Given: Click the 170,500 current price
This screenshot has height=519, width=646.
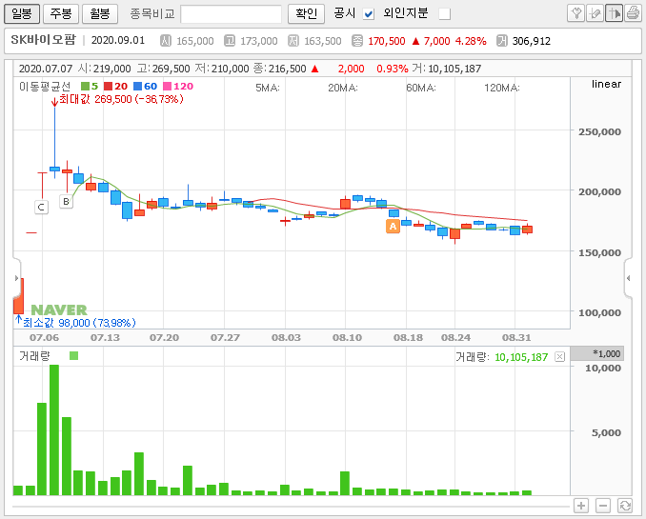Looking at the screenshot, I should [x=387, y=41].
